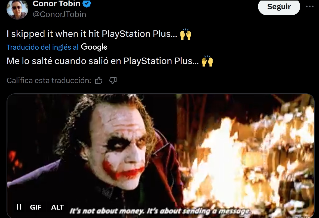Open the @ConorJTobin handle link

point(59,14)
